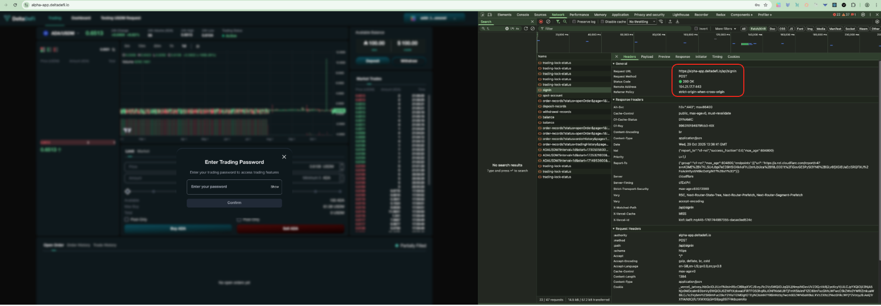Click the export HAR download icon

(677, 22)
